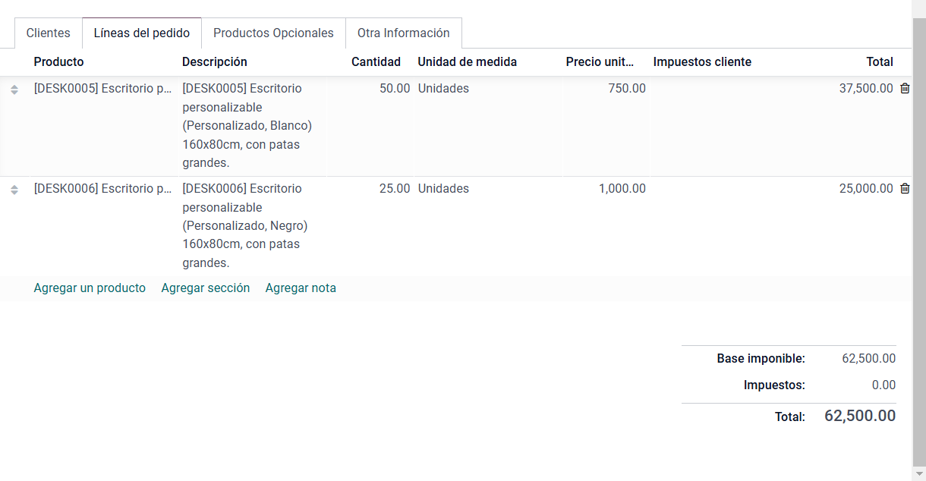Click drag handle of DESK0005 row
The height and width of the screenshot is (481, 926).
coord(14,90)
